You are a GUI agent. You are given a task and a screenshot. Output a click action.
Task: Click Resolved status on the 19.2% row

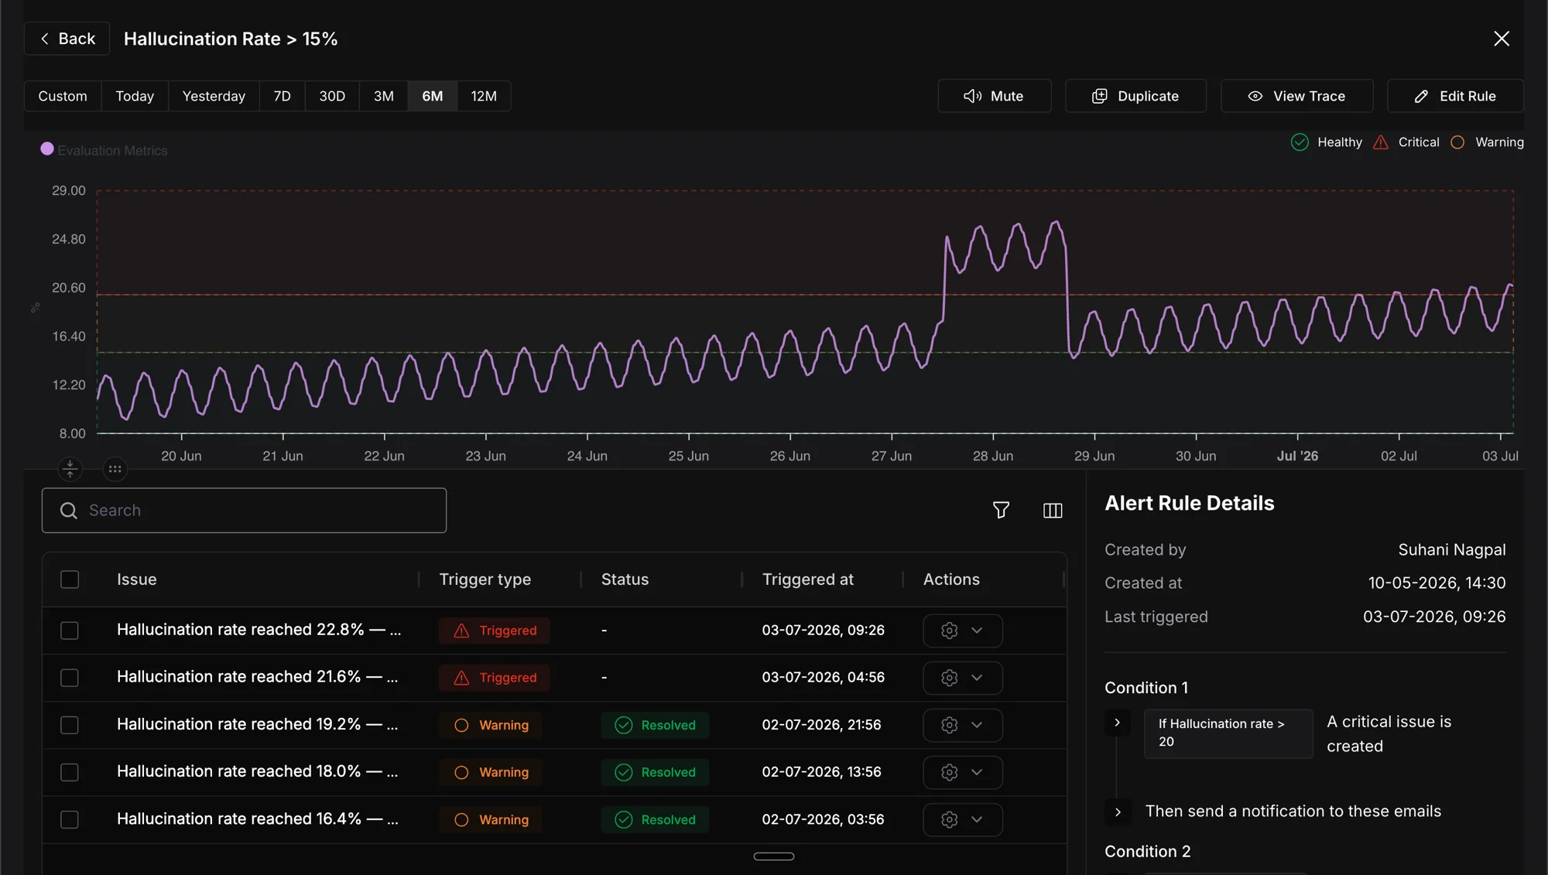(x=655, y=725)
